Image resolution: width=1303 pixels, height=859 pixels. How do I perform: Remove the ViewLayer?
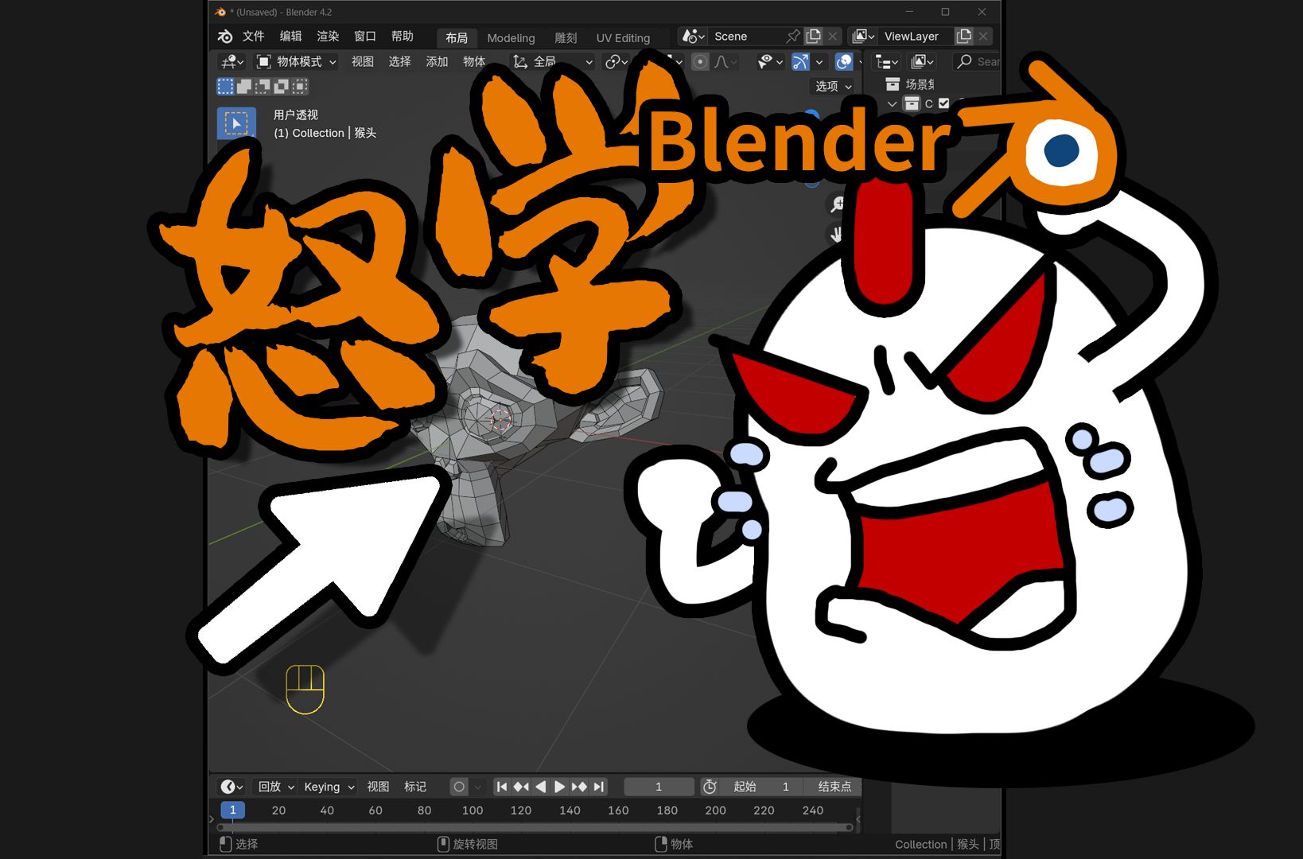click(x=983, y=37)
